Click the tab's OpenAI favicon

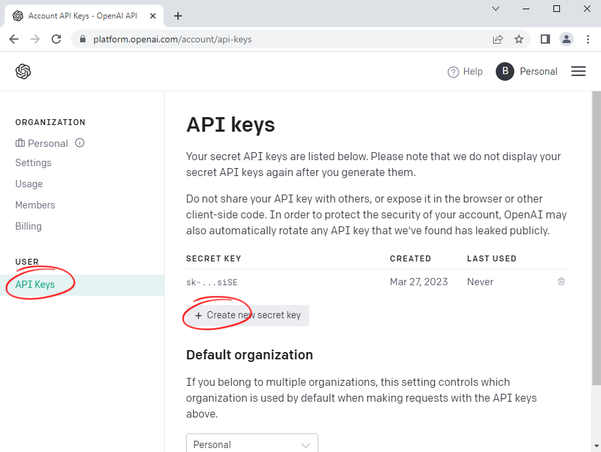click(x=18, y=16)
